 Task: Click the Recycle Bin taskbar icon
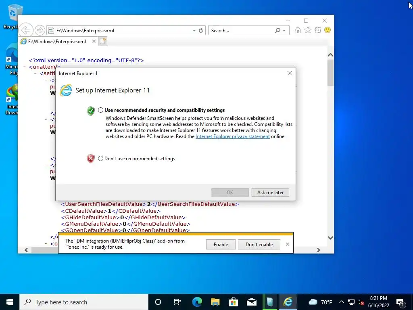pyautogui.click(x=270, y=302)
